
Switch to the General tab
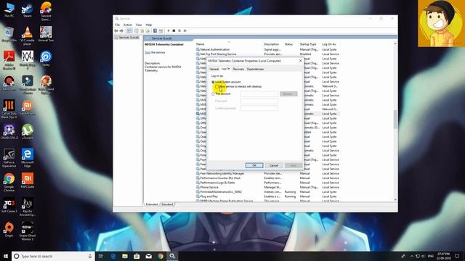pyautogui.click(x=214, y=69)
